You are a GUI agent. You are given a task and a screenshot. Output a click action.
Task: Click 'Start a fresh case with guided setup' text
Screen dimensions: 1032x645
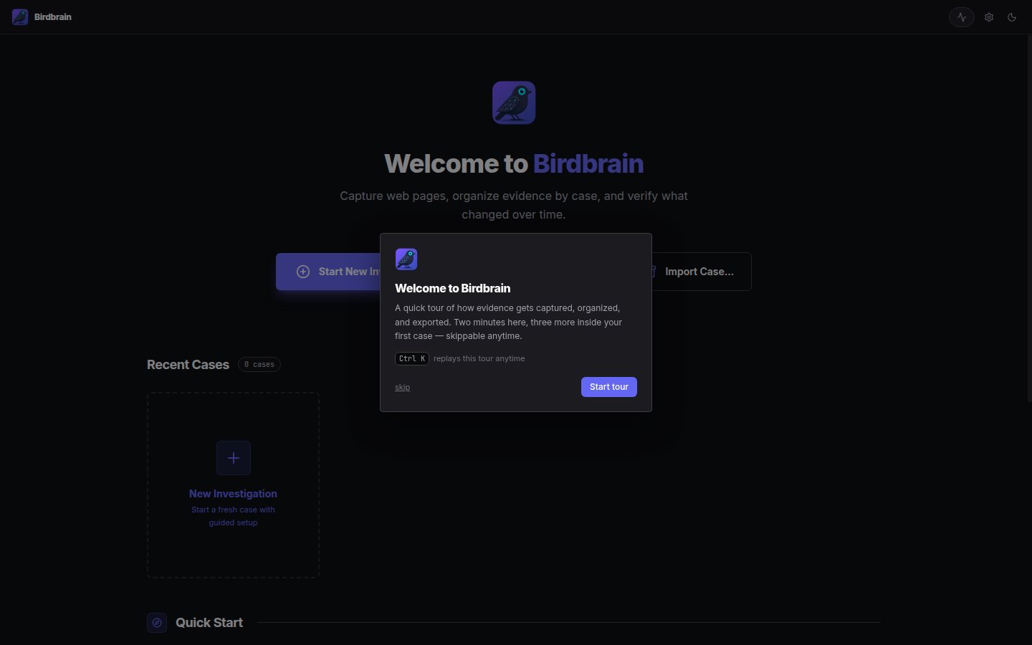click(x=233, y=516)
